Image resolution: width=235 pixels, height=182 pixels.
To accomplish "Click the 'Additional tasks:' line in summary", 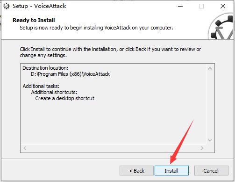I will point(41,86).
